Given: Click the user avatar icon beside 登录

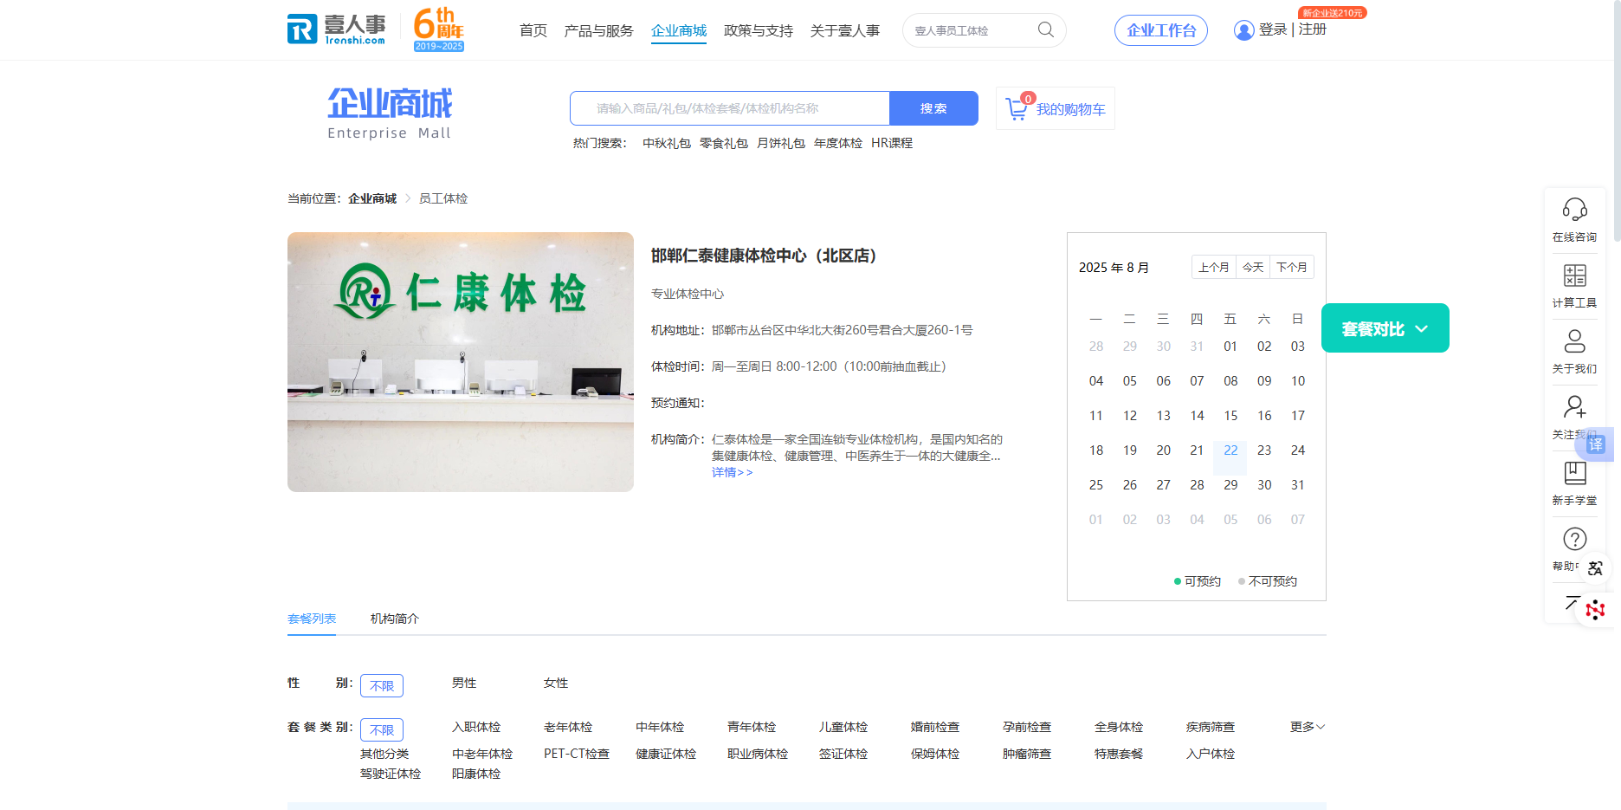Looking at the screenshot, I should click(1243, 30).
